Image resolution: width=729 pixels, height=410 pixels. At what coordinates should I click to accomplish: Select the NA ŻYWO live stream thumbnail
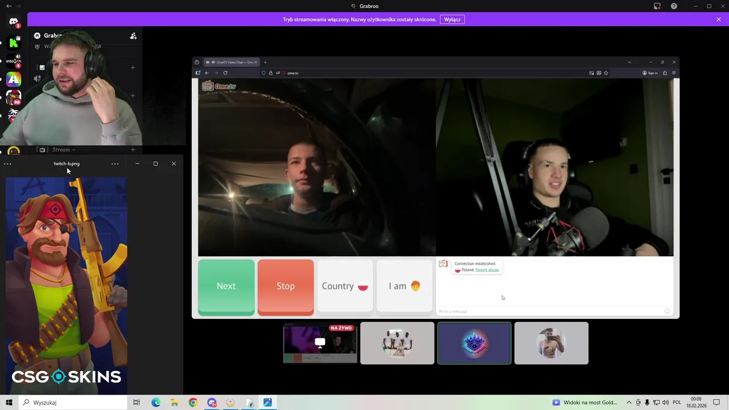coord(320,343)
